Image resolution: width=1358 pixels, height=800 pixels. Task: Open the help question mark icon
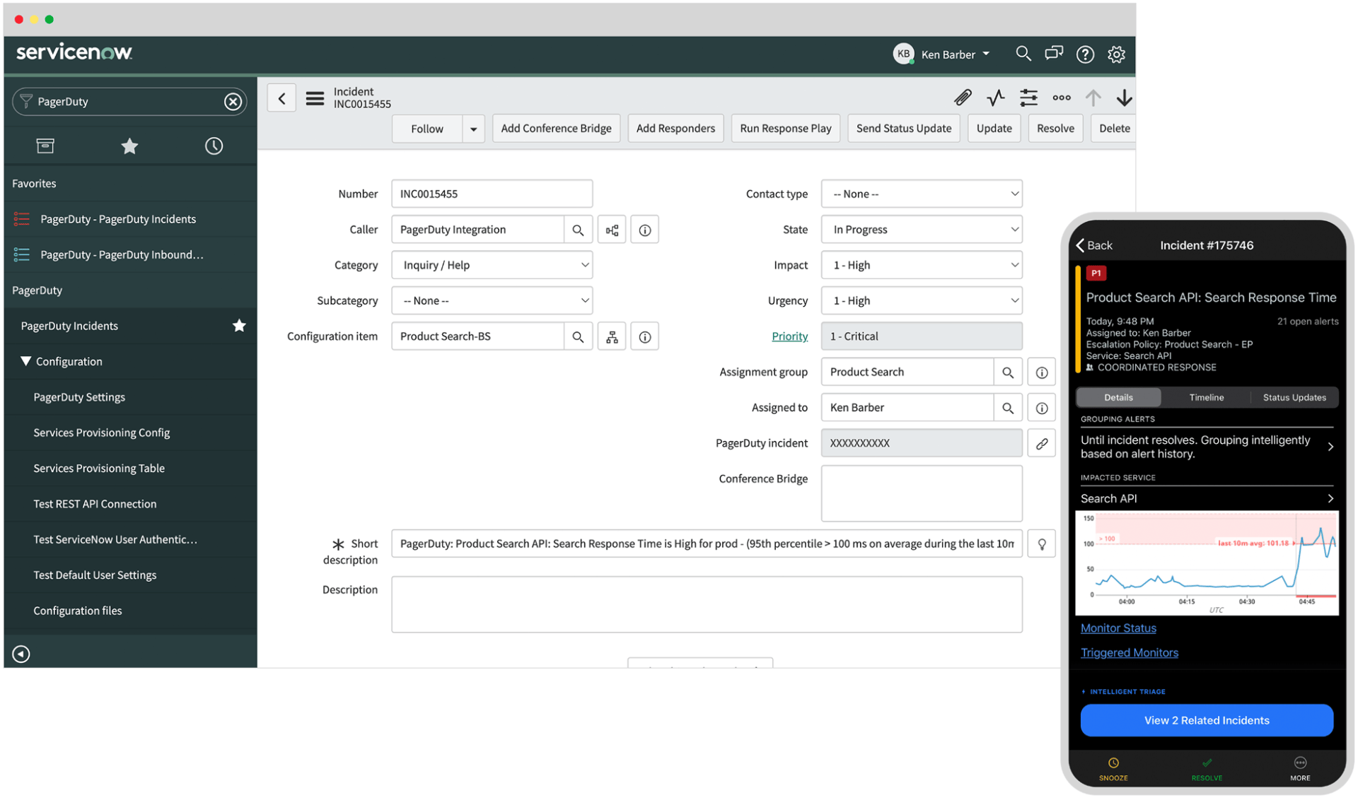pyautogui.click(x=1084, y=54)
